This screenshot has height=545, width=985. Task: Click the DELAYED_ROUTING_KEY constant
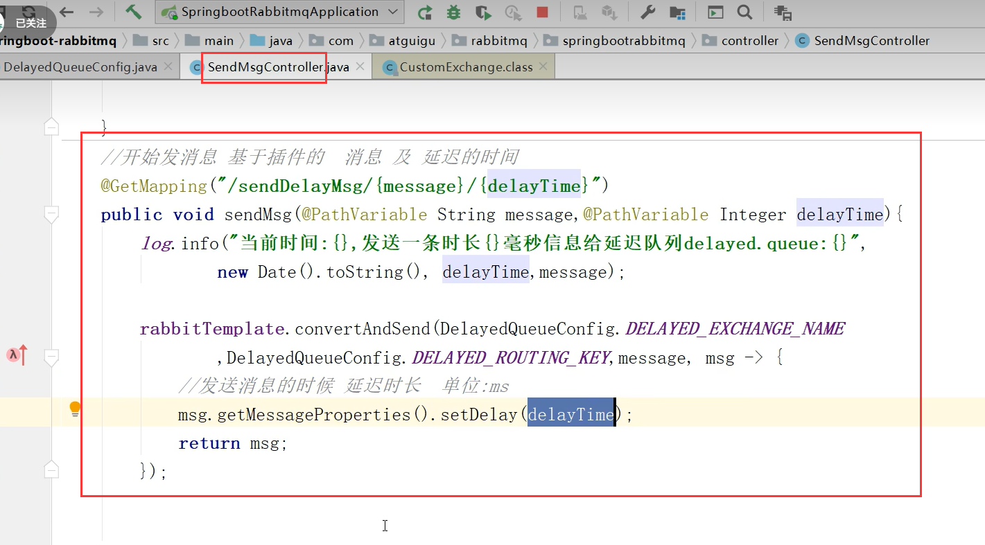pos(511,357)
